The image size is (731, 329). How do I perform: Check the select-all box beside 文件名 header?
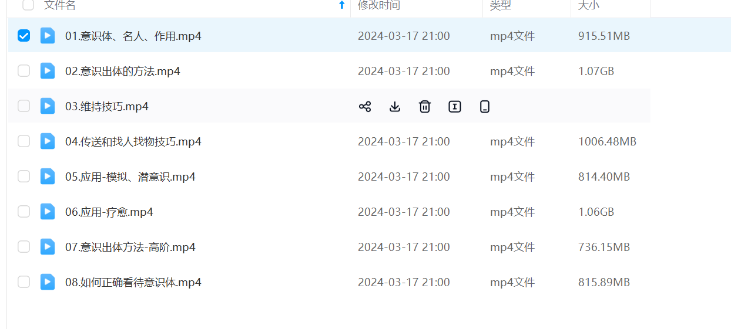28,5
